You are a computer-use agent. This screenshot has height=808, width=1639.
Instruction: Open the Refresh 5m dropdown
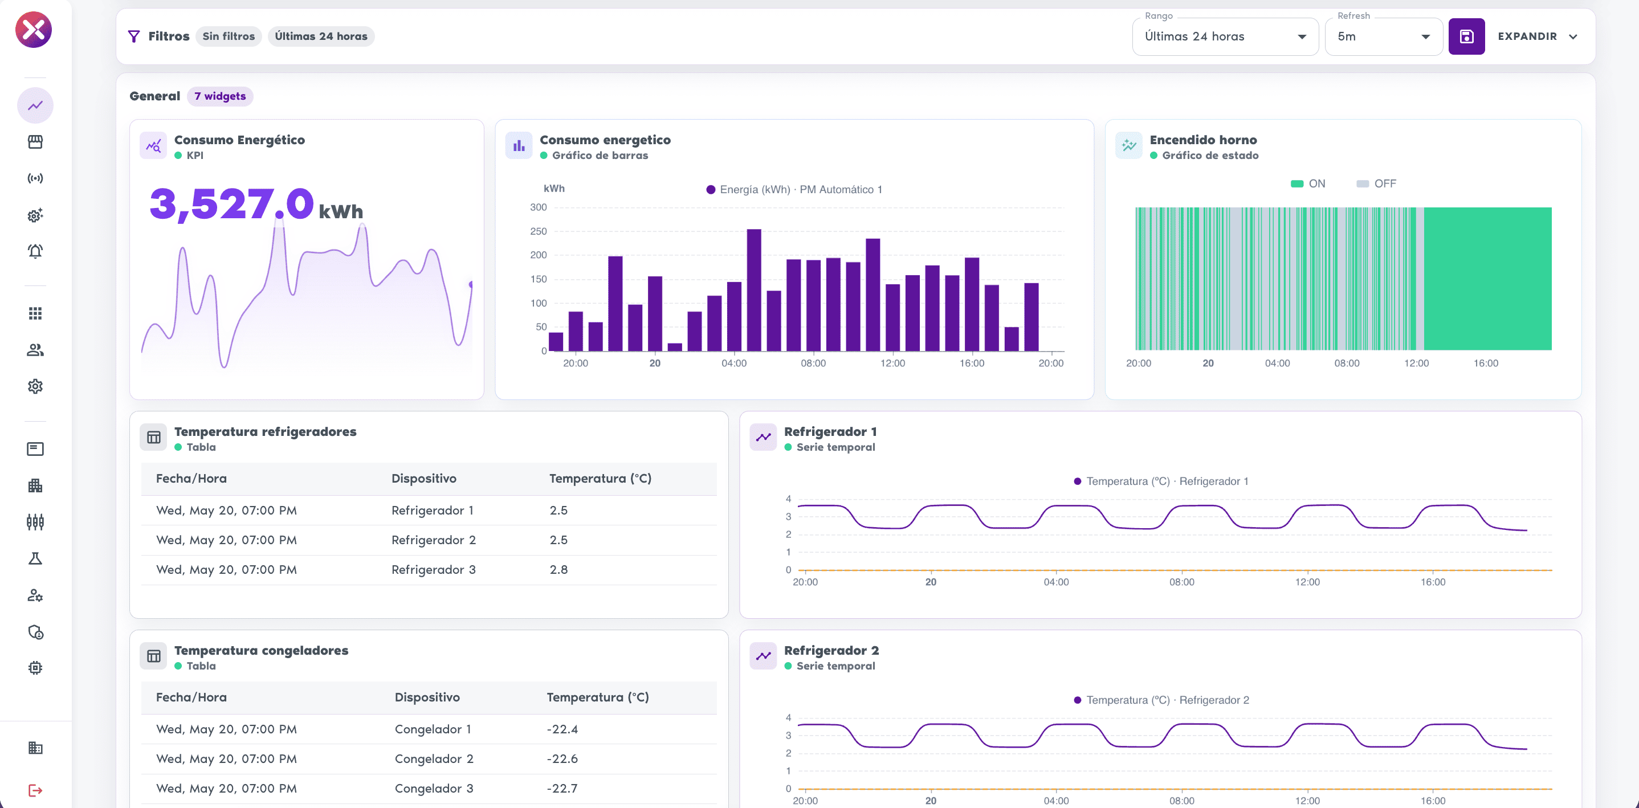tap(1383, 36)
